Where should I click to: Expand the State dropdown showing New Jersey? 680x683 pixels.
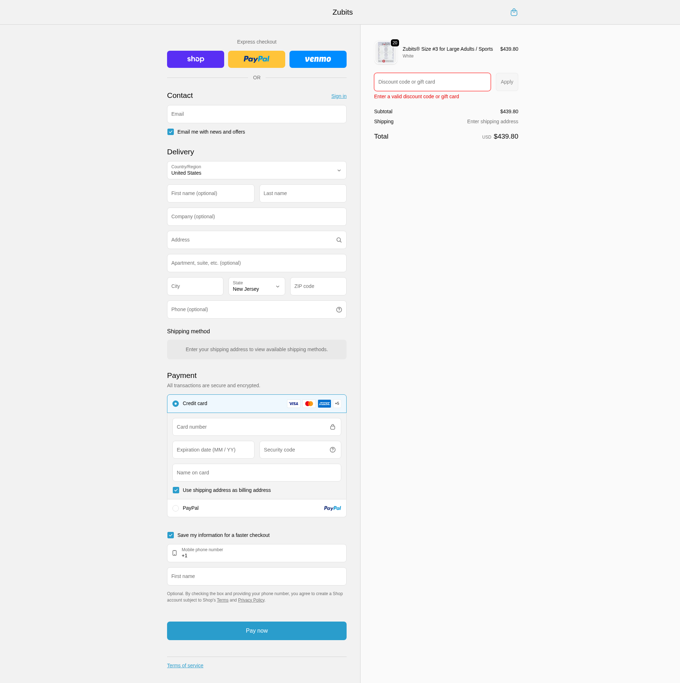[256, 286]
